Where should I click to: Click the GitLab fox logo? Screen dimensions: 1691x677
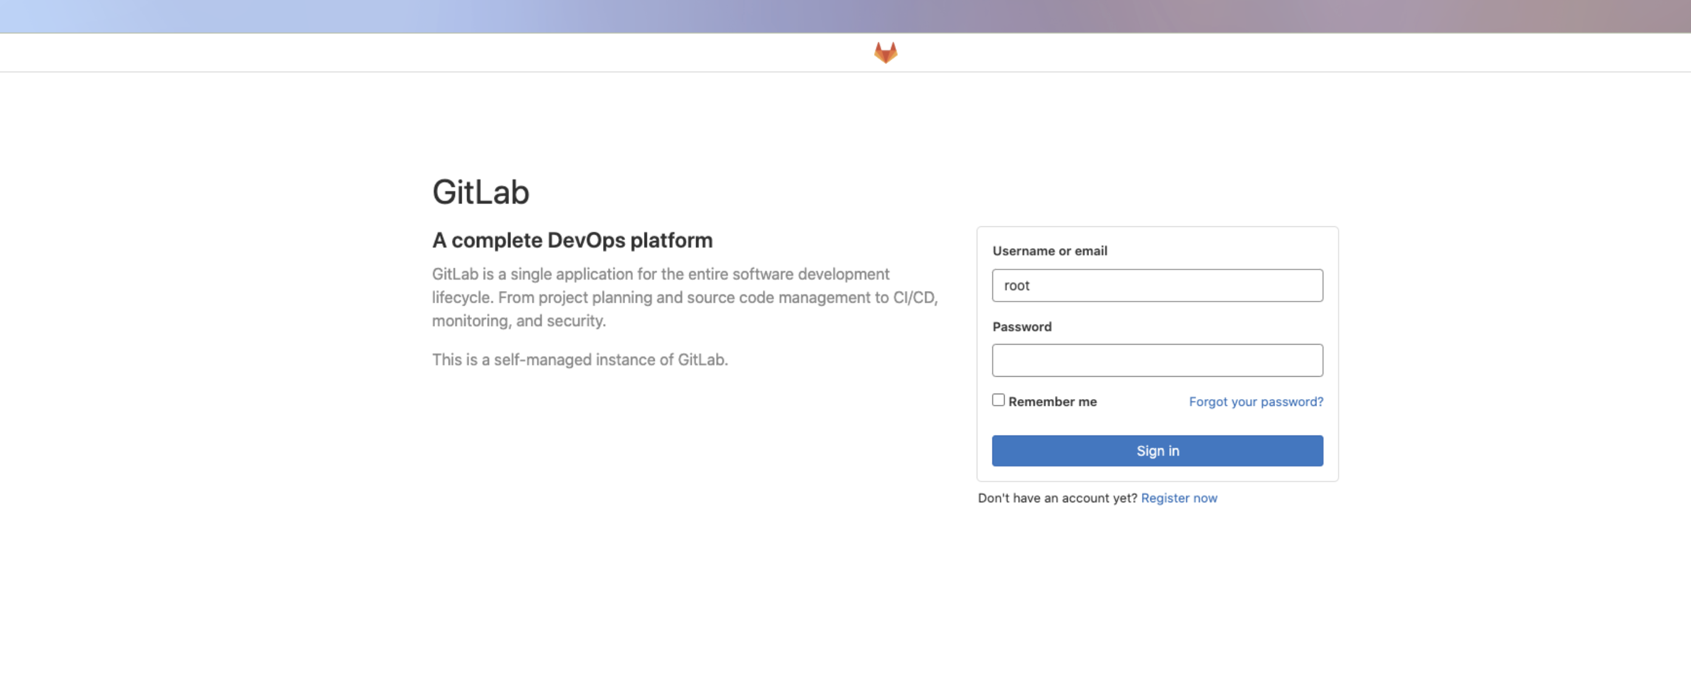885,52
